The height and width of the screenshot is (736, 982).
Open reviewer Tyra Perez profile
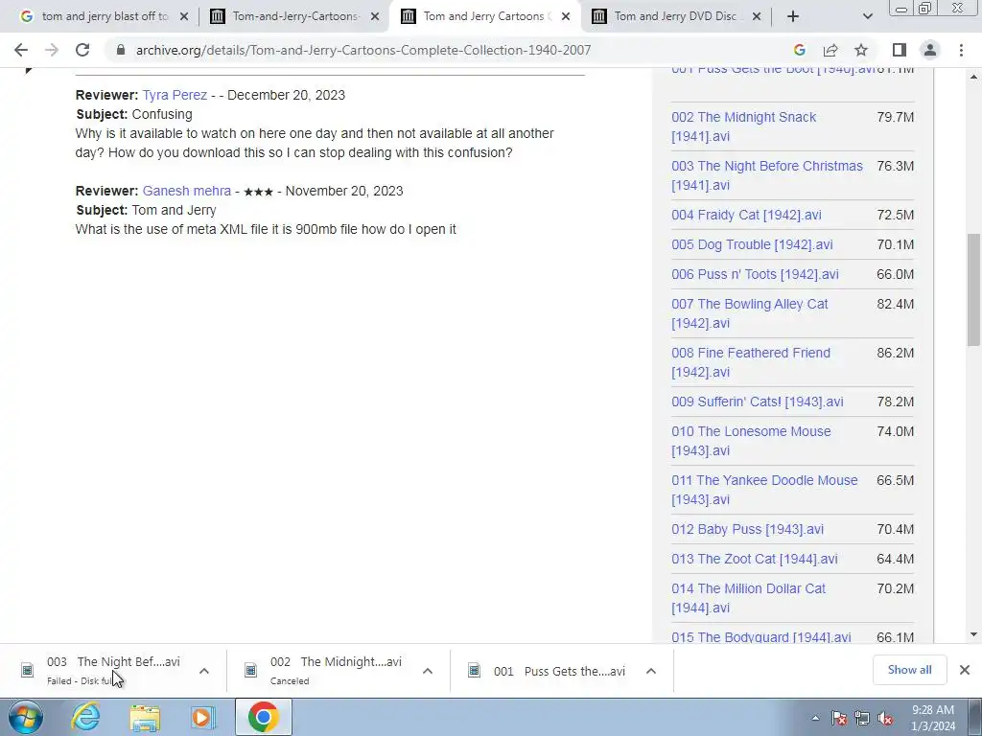175,95
